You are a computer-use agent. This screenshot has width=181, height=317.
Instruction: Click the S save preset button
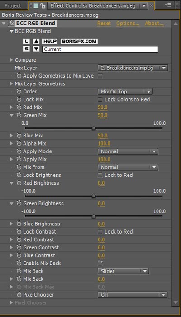26,49
